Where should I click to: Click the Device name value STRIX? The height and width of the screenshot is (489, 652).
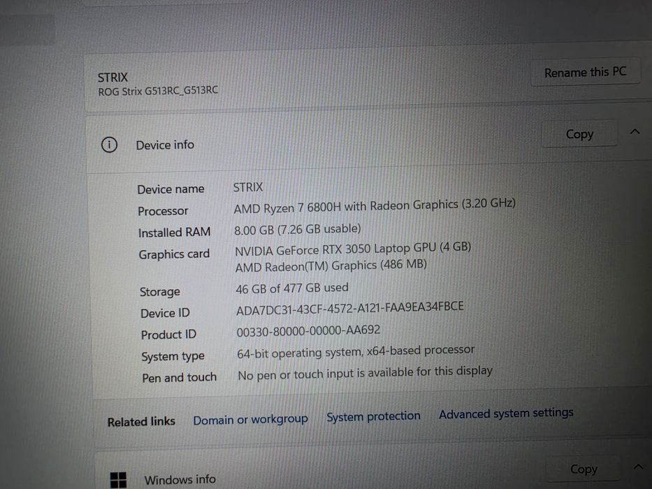pyautogui.click(x=248, y=187)
